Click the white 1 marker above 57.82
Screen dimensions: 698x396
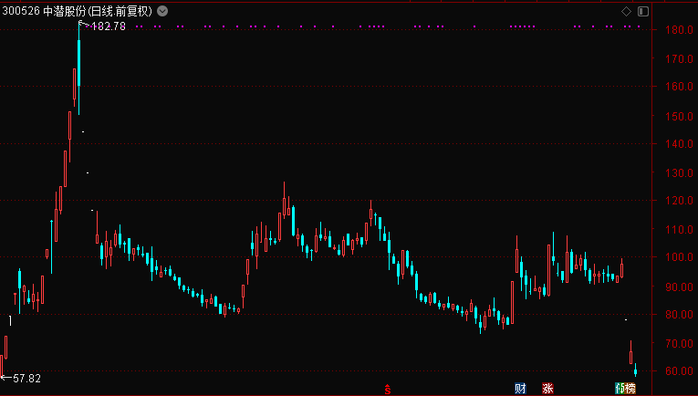(x=10, y=320)
